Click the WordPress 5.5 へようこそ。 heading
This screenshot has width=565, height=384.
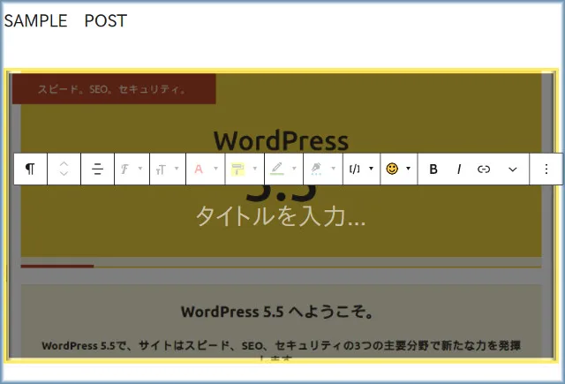click(277, 312)
